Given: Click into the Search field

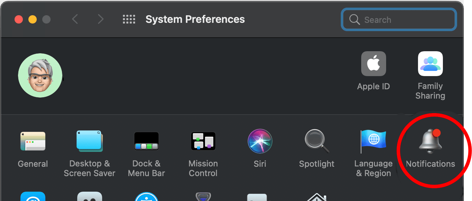Looking at the screenshot, I should [x=399, y=19].
